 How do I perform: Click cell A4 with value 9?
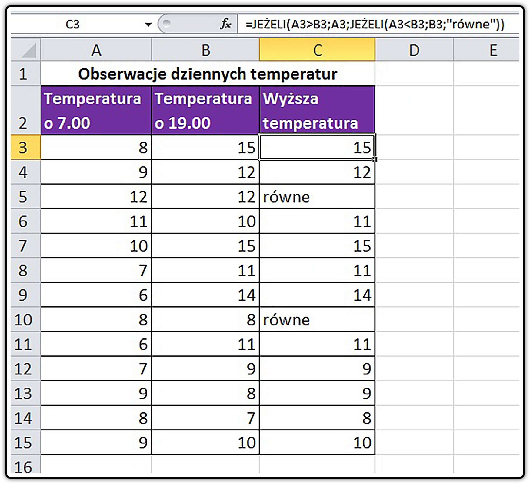click(96, 172)
